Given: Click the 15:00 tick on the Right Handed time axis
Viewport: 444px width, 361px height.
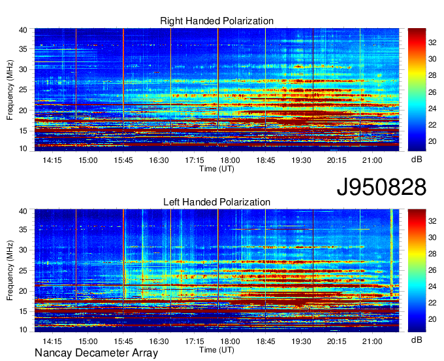Looking at the screenshot, I should 87,160.
